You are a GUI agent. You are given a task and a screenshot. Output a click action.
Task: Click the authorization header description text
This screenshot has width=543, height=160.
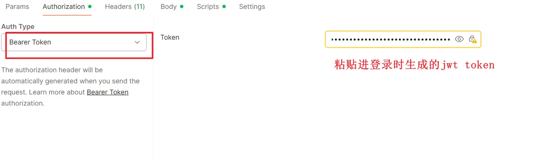coord(71,87)
